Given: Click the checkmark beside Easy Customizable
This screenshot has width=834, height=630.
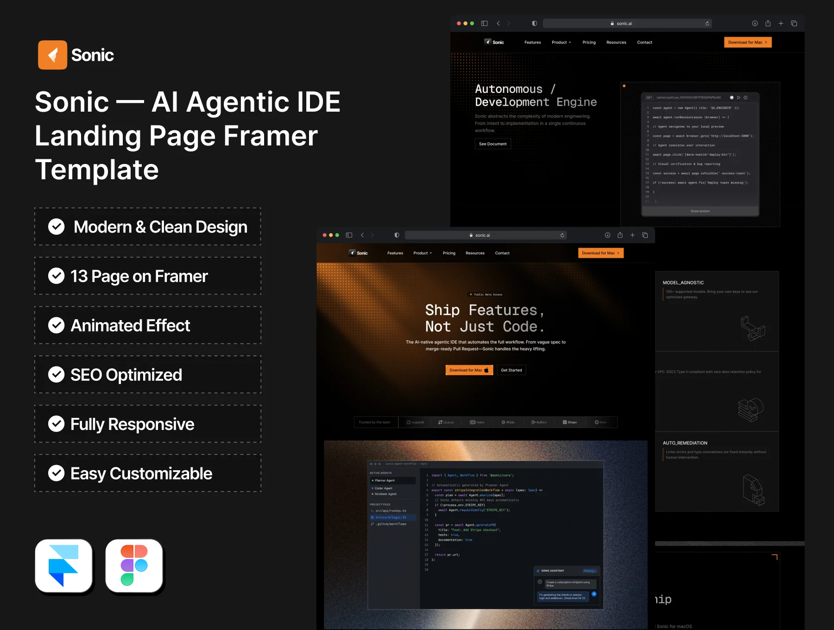Looking at the screenshot, I should [x=57, y=473].
